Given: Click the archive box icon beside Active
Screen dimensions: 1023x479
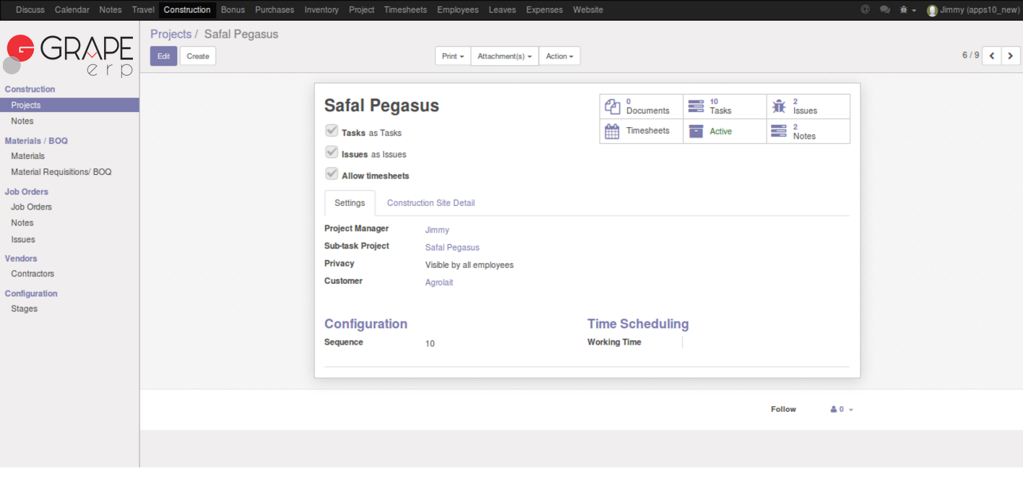Looking at the screenshot, I should point(696,131).
